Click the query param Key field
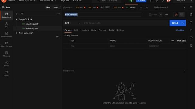 (88, 46)
